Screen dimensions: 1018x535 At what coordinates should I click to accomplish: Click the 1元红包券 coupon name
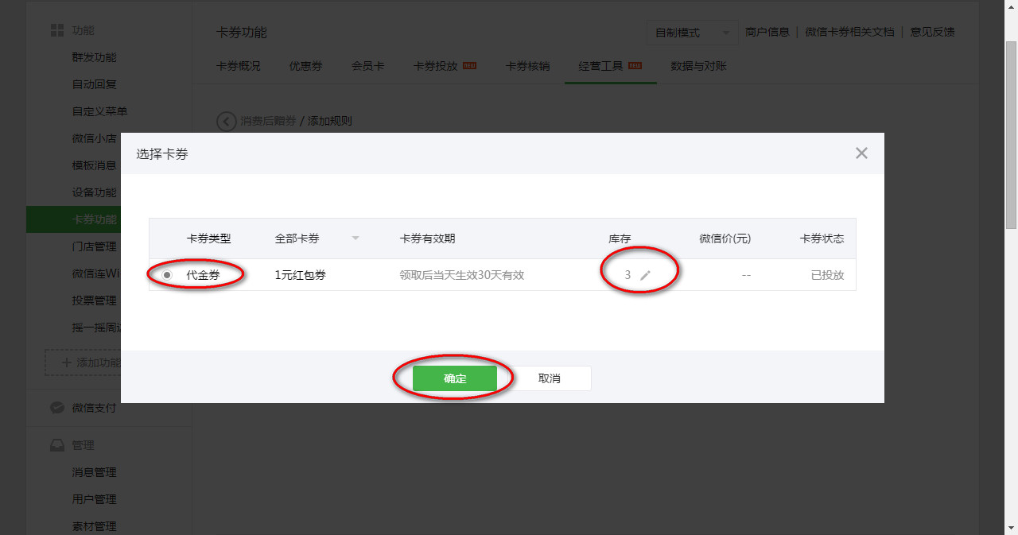point(300,275)
